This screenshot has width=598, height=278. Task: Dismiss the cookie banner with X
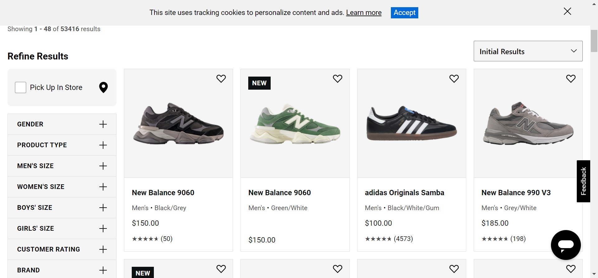[x=567, y=12]
